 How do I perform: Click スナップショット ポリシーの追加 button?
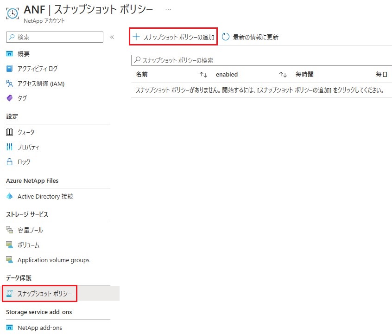tap(173, 37)
